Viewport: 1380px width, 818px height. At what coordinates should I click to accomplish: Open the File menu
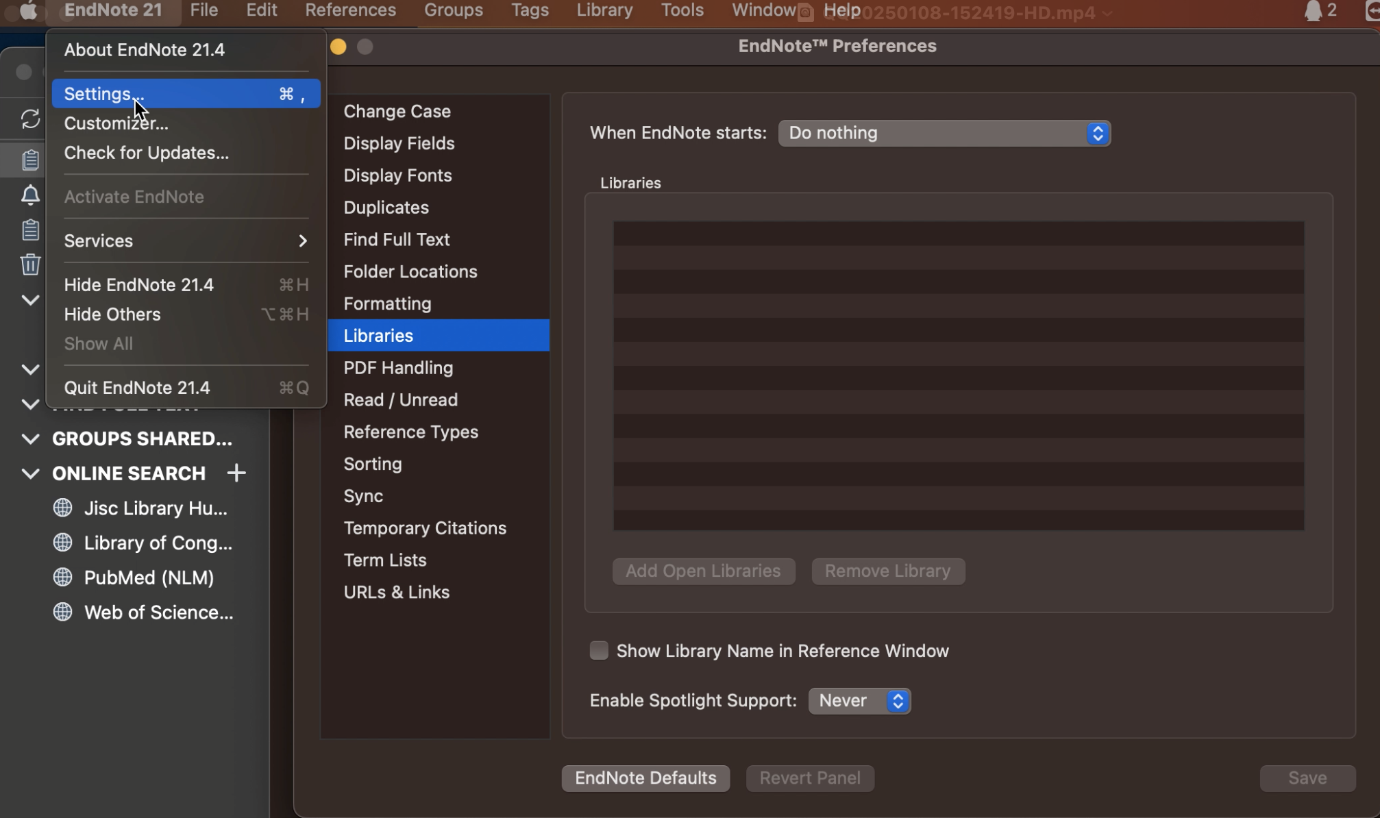[x=204, y=10]
